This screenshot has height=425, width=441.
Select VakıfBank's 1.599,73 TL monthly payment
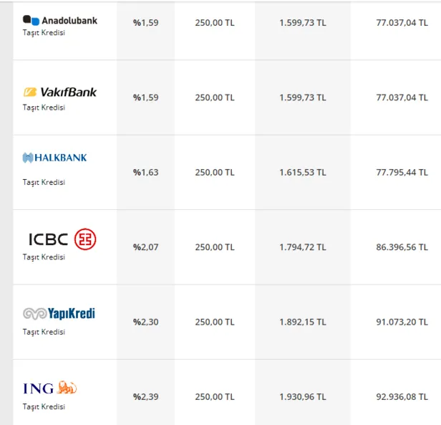pos(302,97)
